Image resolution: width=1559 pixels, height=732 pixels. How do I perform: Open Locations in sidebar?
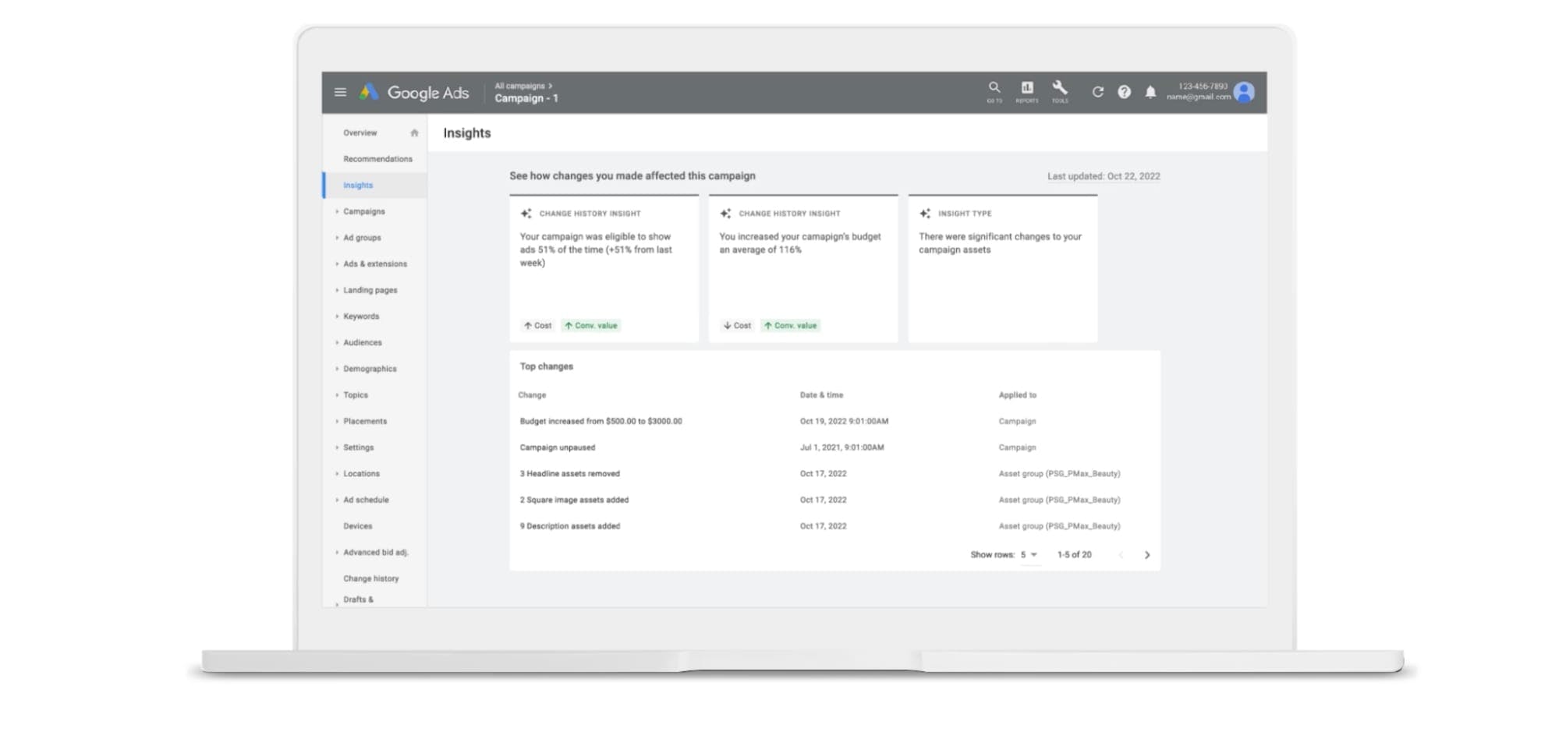(361, 474)
